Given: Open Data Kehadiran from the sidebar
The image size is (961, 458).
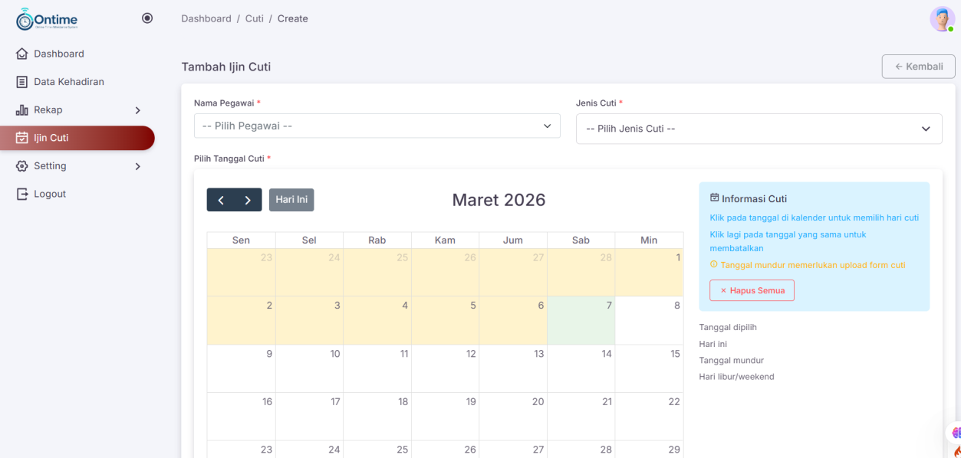Looking at the screenshot, I should (x=68, y=82).
